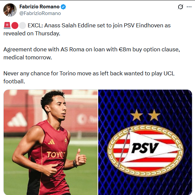Click the white circle emoji
195x195 pixels.
(23, 25)
